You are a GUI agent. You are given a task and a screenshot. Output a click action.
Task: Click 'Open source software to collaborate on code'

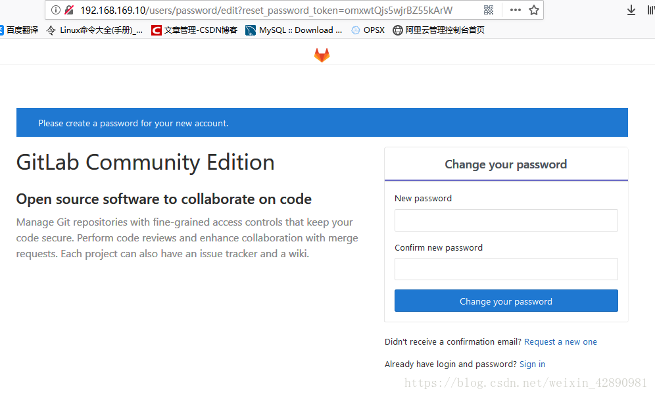tap(164, 199)
